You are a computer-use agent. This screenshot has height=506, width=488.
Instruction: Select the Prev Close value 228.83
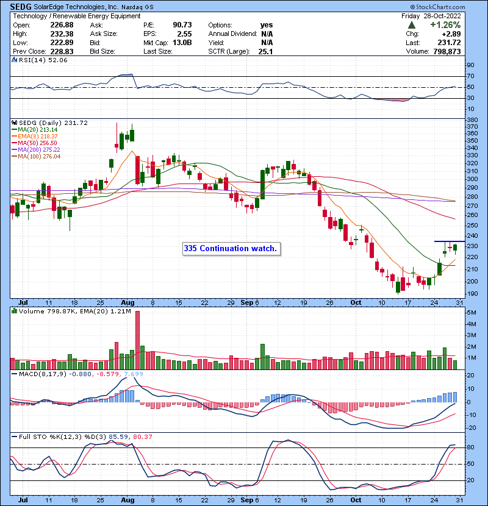tap(62, 52)
